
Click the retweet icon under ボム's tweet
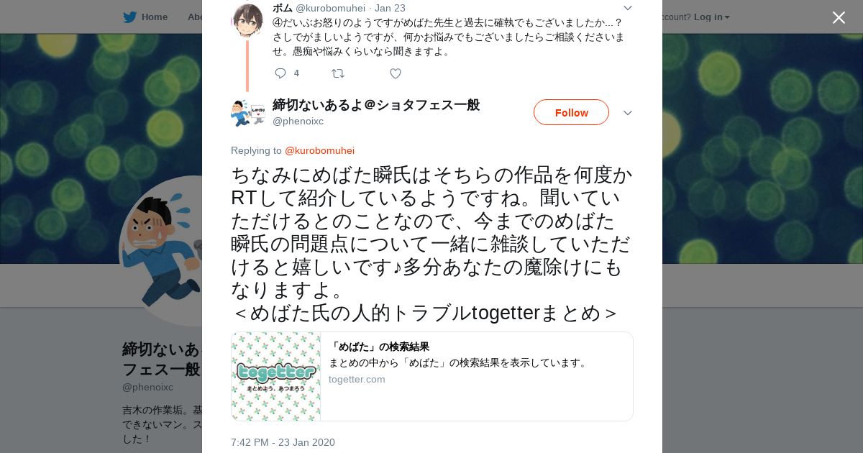point(337,73)
